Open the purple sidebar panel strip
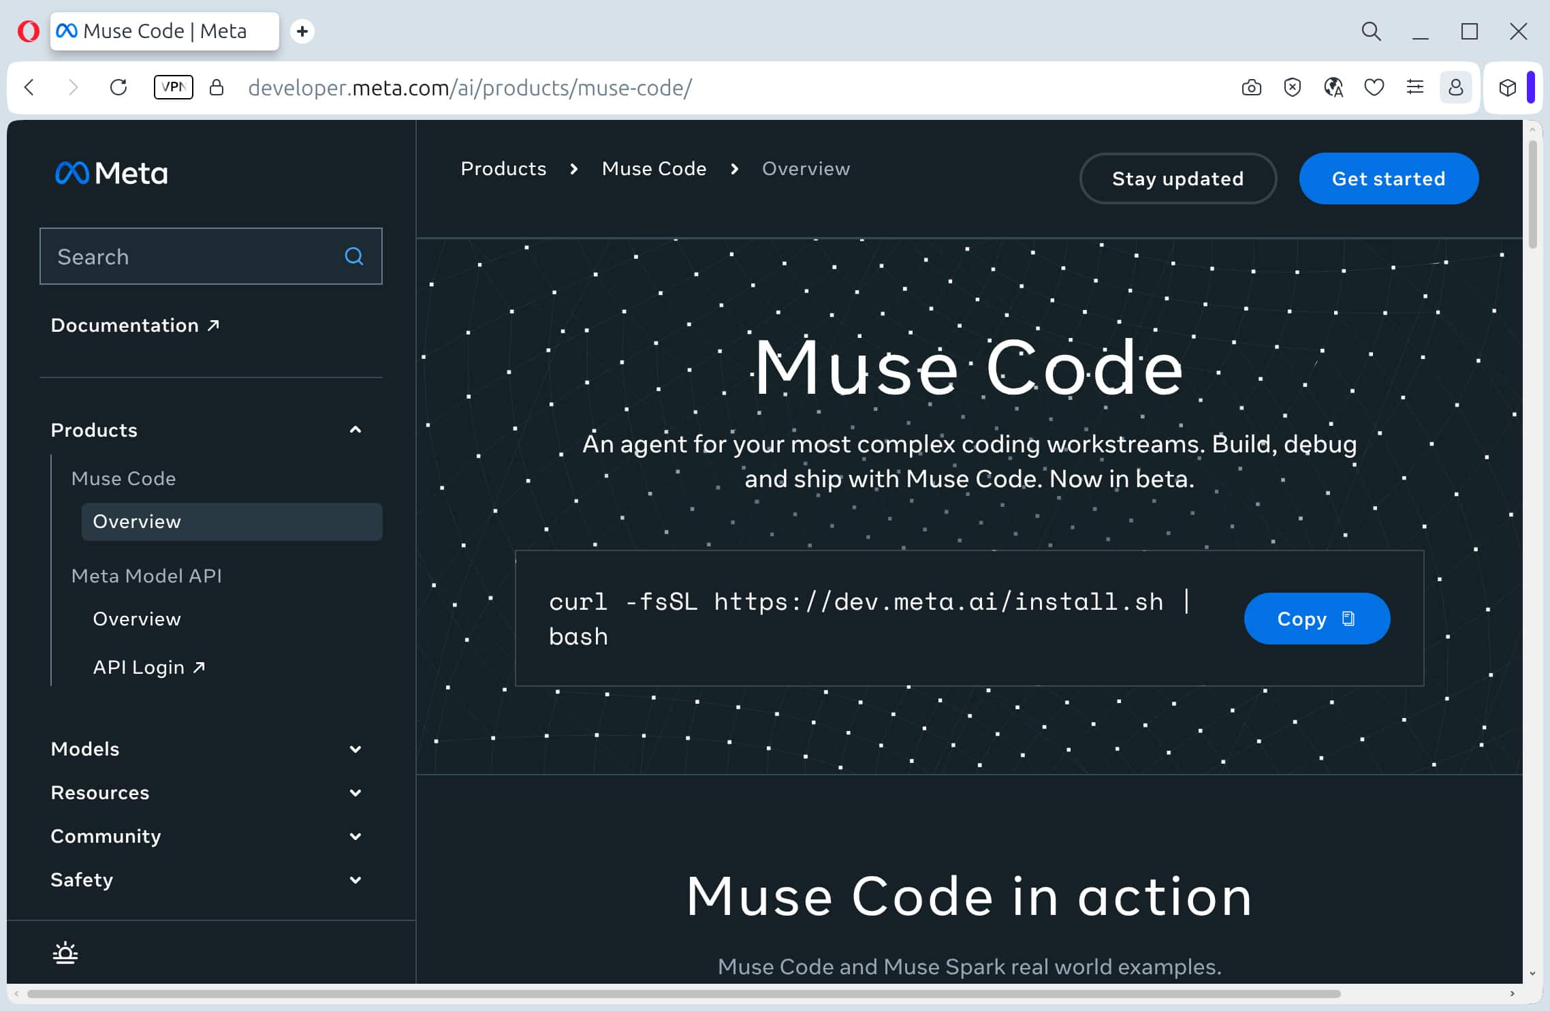 click(x=1530, y=87)
